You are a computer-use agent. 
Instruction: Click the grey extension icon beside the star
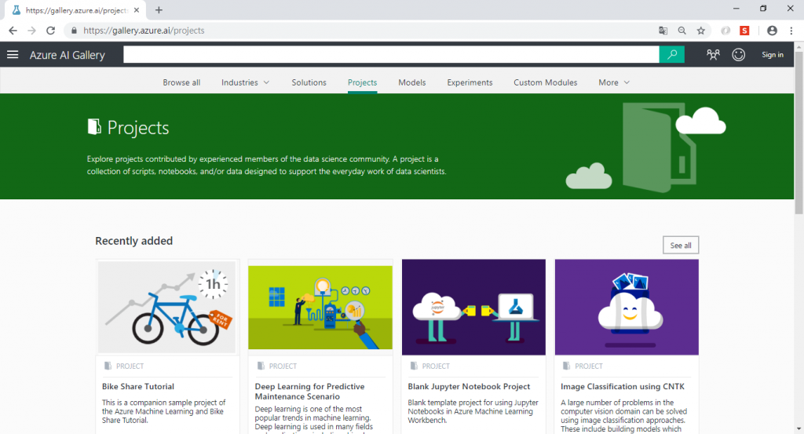pyautogui.click(x=725, y=31)
